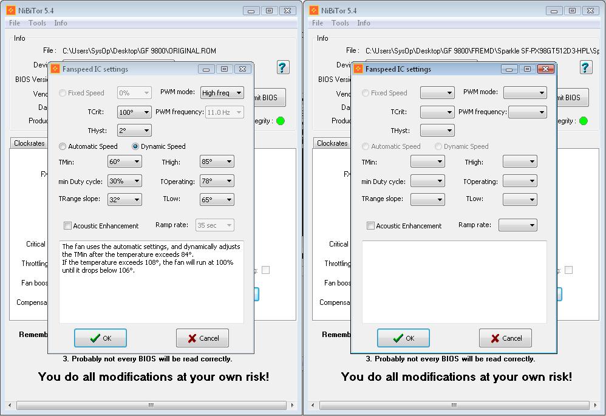Open min Duty cycle dropdown showing 30%
The image size is (606, 416).
pos(124,181)
